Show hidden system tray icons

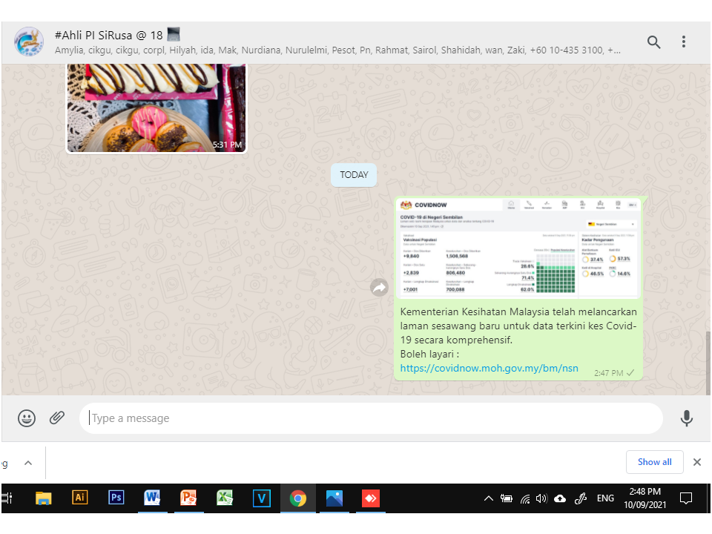pyautogui.click(x=488, y=498)
